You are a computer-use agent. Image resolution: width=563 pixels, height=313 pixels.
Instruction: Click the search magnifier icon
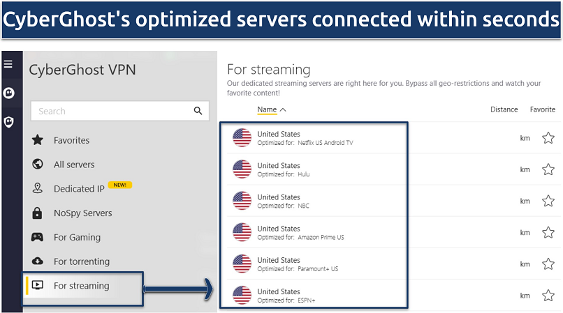198,111
